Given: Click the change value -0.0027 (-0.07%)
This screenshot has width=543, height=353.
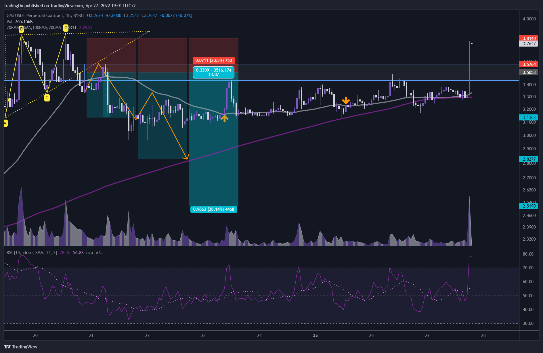Looking at the screenshot, I should click(176, 16).
